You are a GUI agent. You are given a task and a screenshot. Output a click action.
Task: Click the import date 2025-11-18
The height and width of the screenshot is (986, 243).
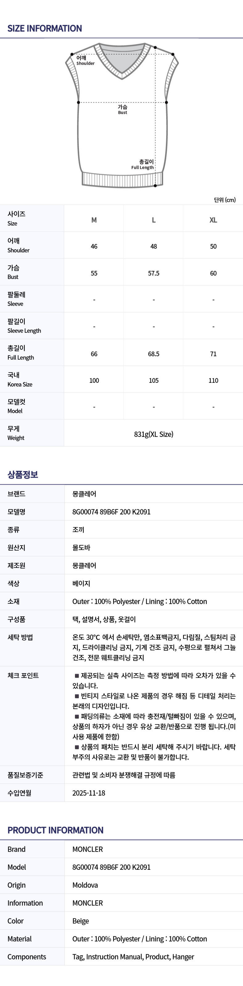tap(89, 793)
